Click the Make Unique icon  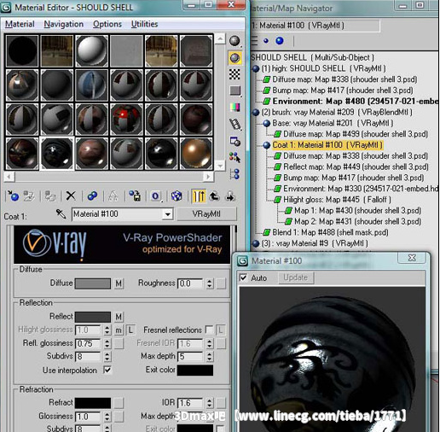click(x=113, y=196)
